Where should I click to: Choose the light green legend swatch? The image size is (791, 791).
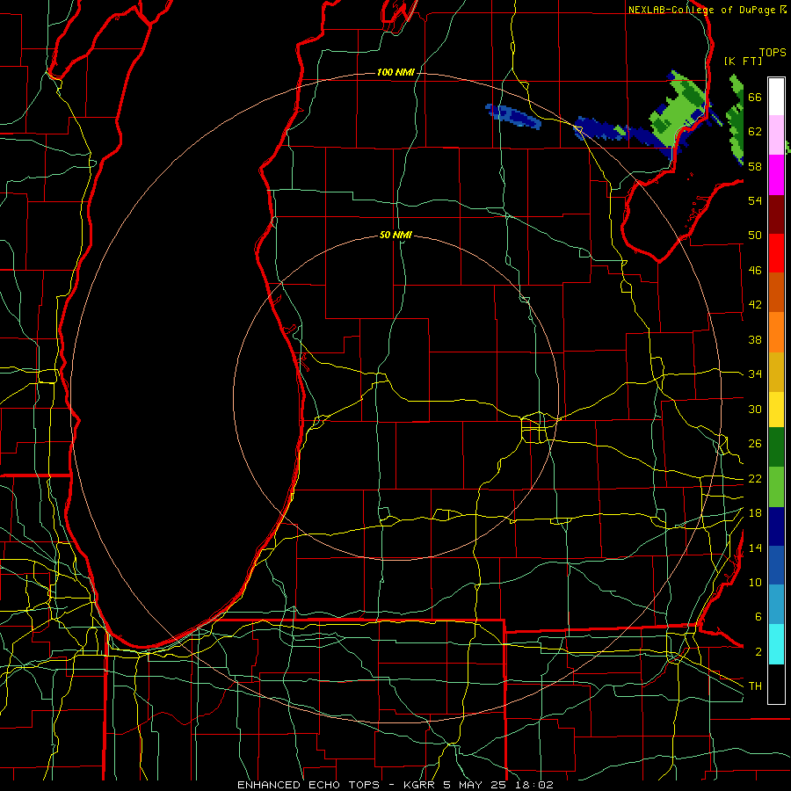pos(776,487)
